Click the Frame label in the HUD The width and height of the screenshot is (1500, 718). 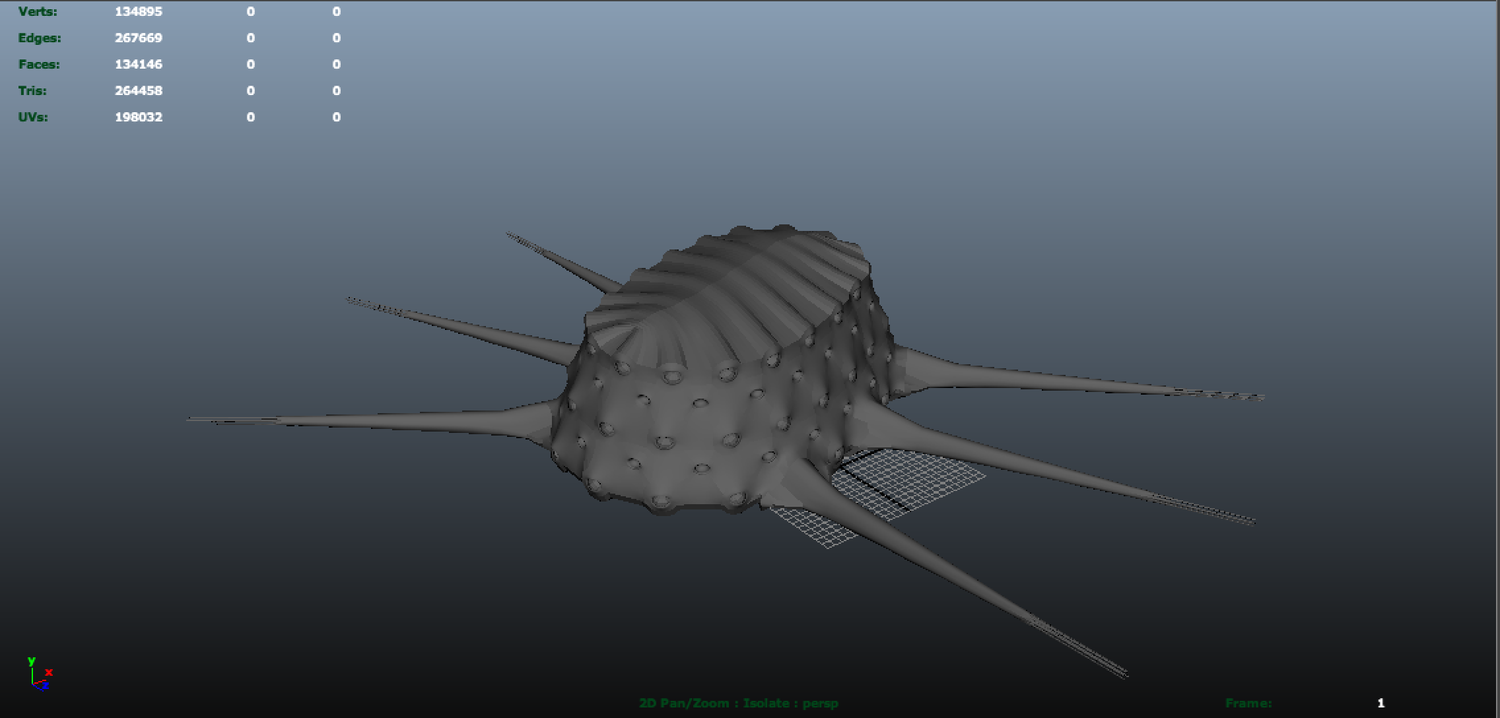[1248, 703]
